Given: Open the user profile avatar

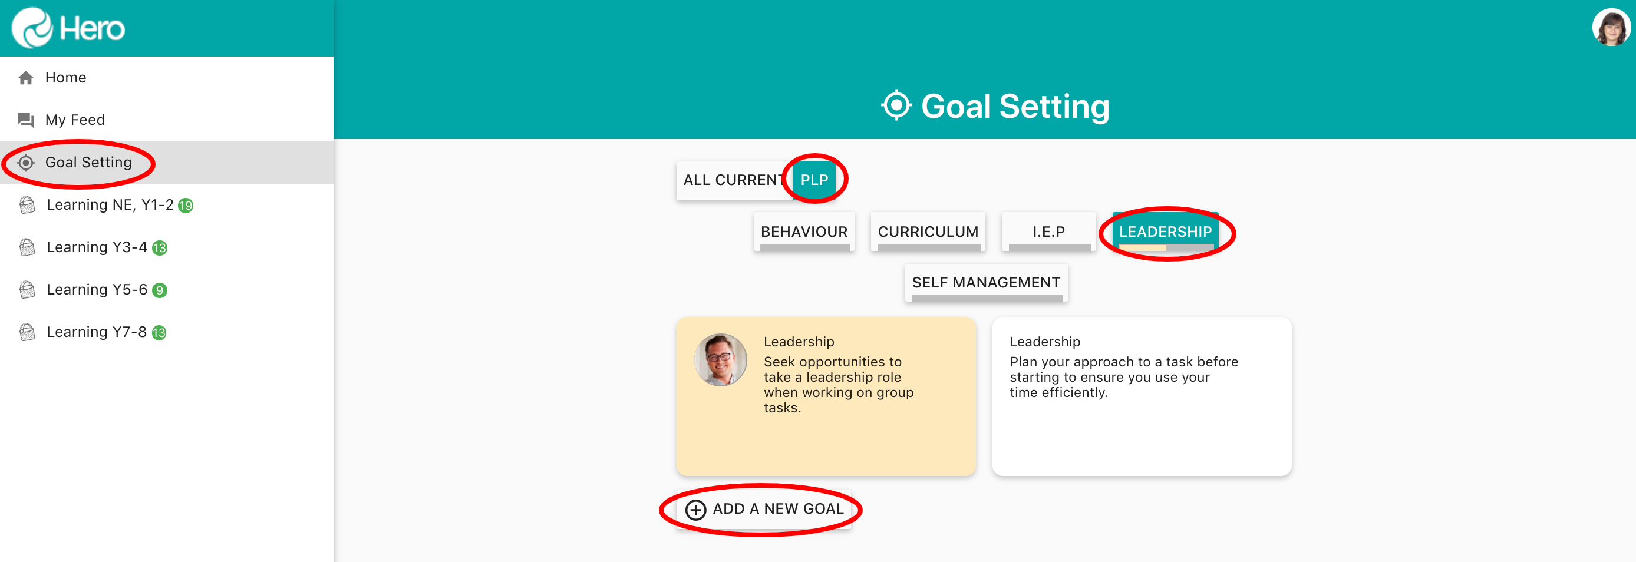Looking at the screenshot, I should (1610, 28).
